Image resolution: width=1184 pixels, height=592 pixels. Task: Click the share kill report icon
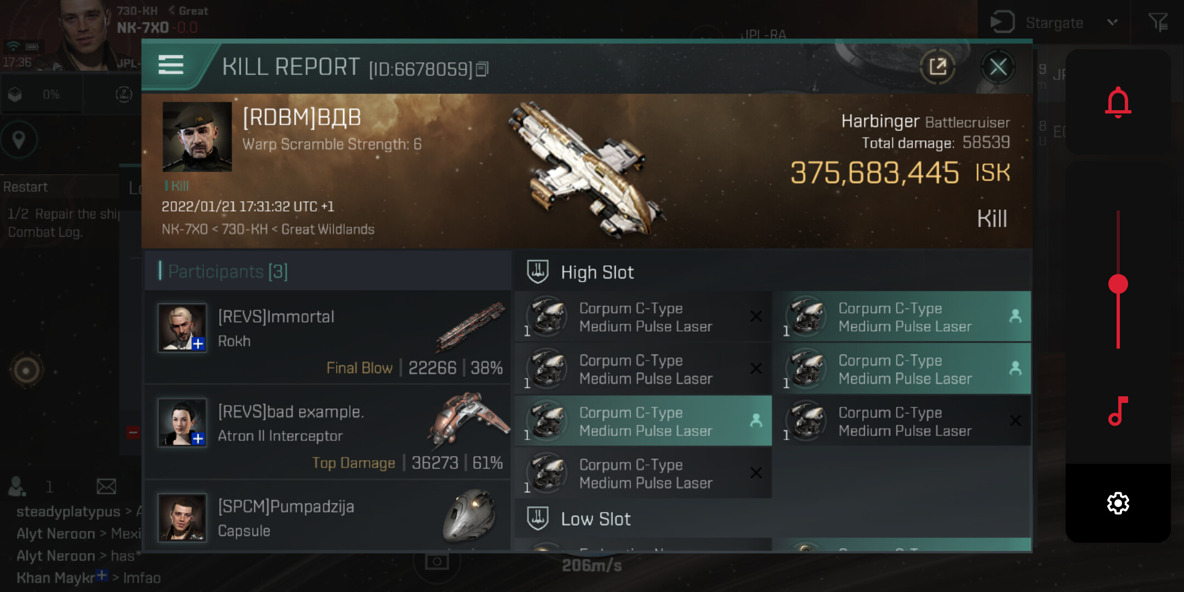click(938, 67)
